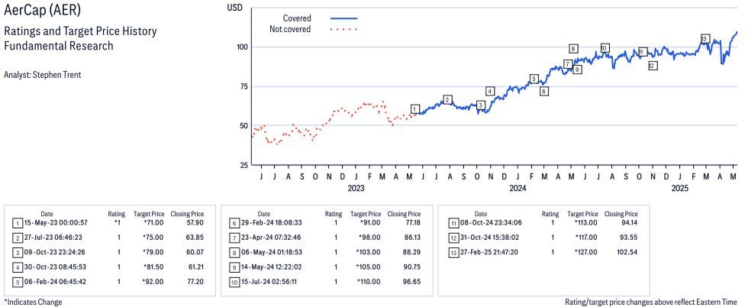Select the 'Covered' legend label
This screenshot has height=307, width=745.
pos(297,18)
